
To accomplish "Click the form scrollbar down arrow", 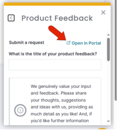I will 108,121.
